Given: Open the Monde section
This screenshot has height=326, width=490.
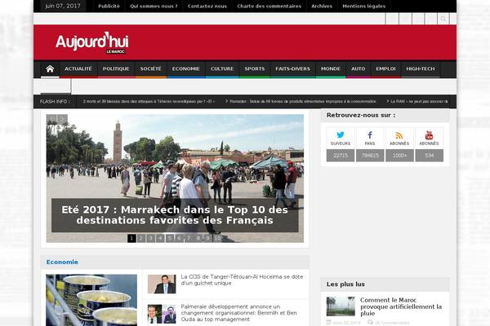Looking at the screenshot, I should [x=331, y=68].
